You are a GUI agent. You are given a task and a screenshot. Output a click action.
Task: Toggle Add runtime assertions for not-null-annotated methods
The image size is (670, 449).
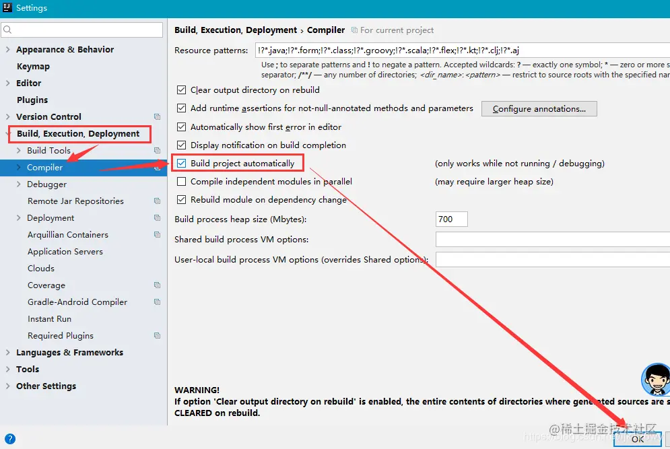pyautogui.click(x=182, y=108)
